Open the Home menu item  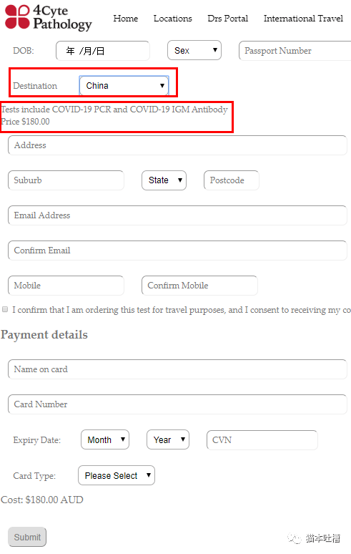(x=126, y=19)
